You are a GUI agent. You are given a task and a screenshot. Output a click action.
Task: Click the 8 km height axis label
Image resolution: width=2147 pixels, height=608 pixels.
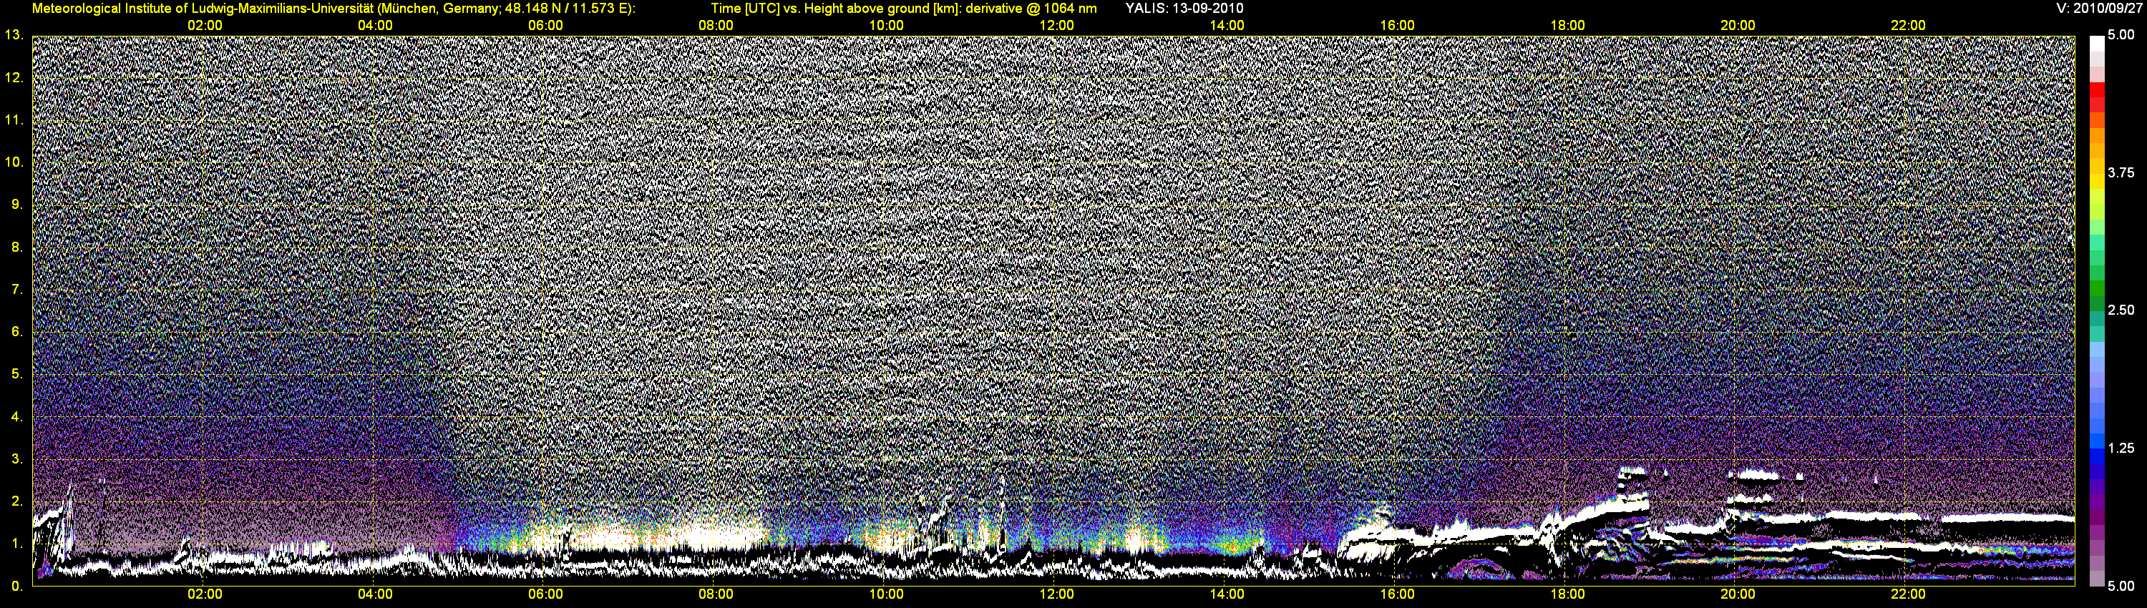coord(16,247)
